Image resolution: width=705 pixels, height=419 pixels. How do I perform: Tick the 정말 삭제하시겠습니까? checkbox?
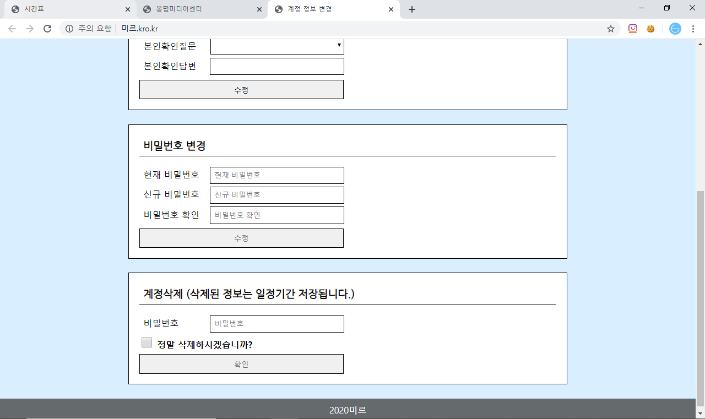(x=147, y=342)
